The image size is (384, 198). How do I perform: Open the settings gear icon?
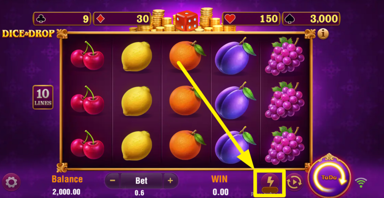11,182
